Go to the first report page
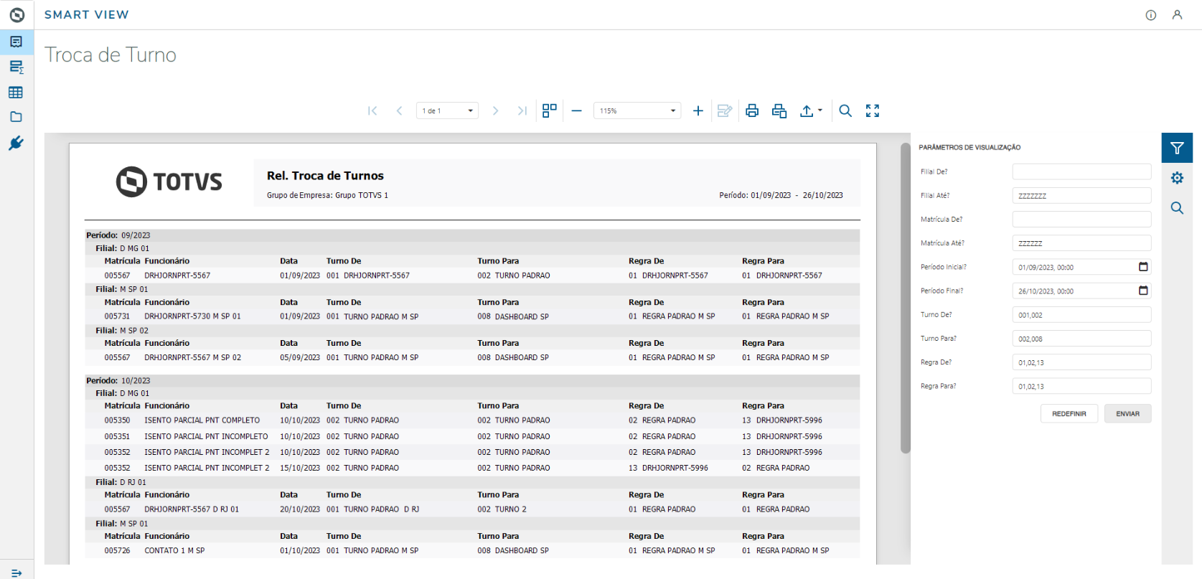This screenshot has height=579, width=1202. click(x=372, y=110)
